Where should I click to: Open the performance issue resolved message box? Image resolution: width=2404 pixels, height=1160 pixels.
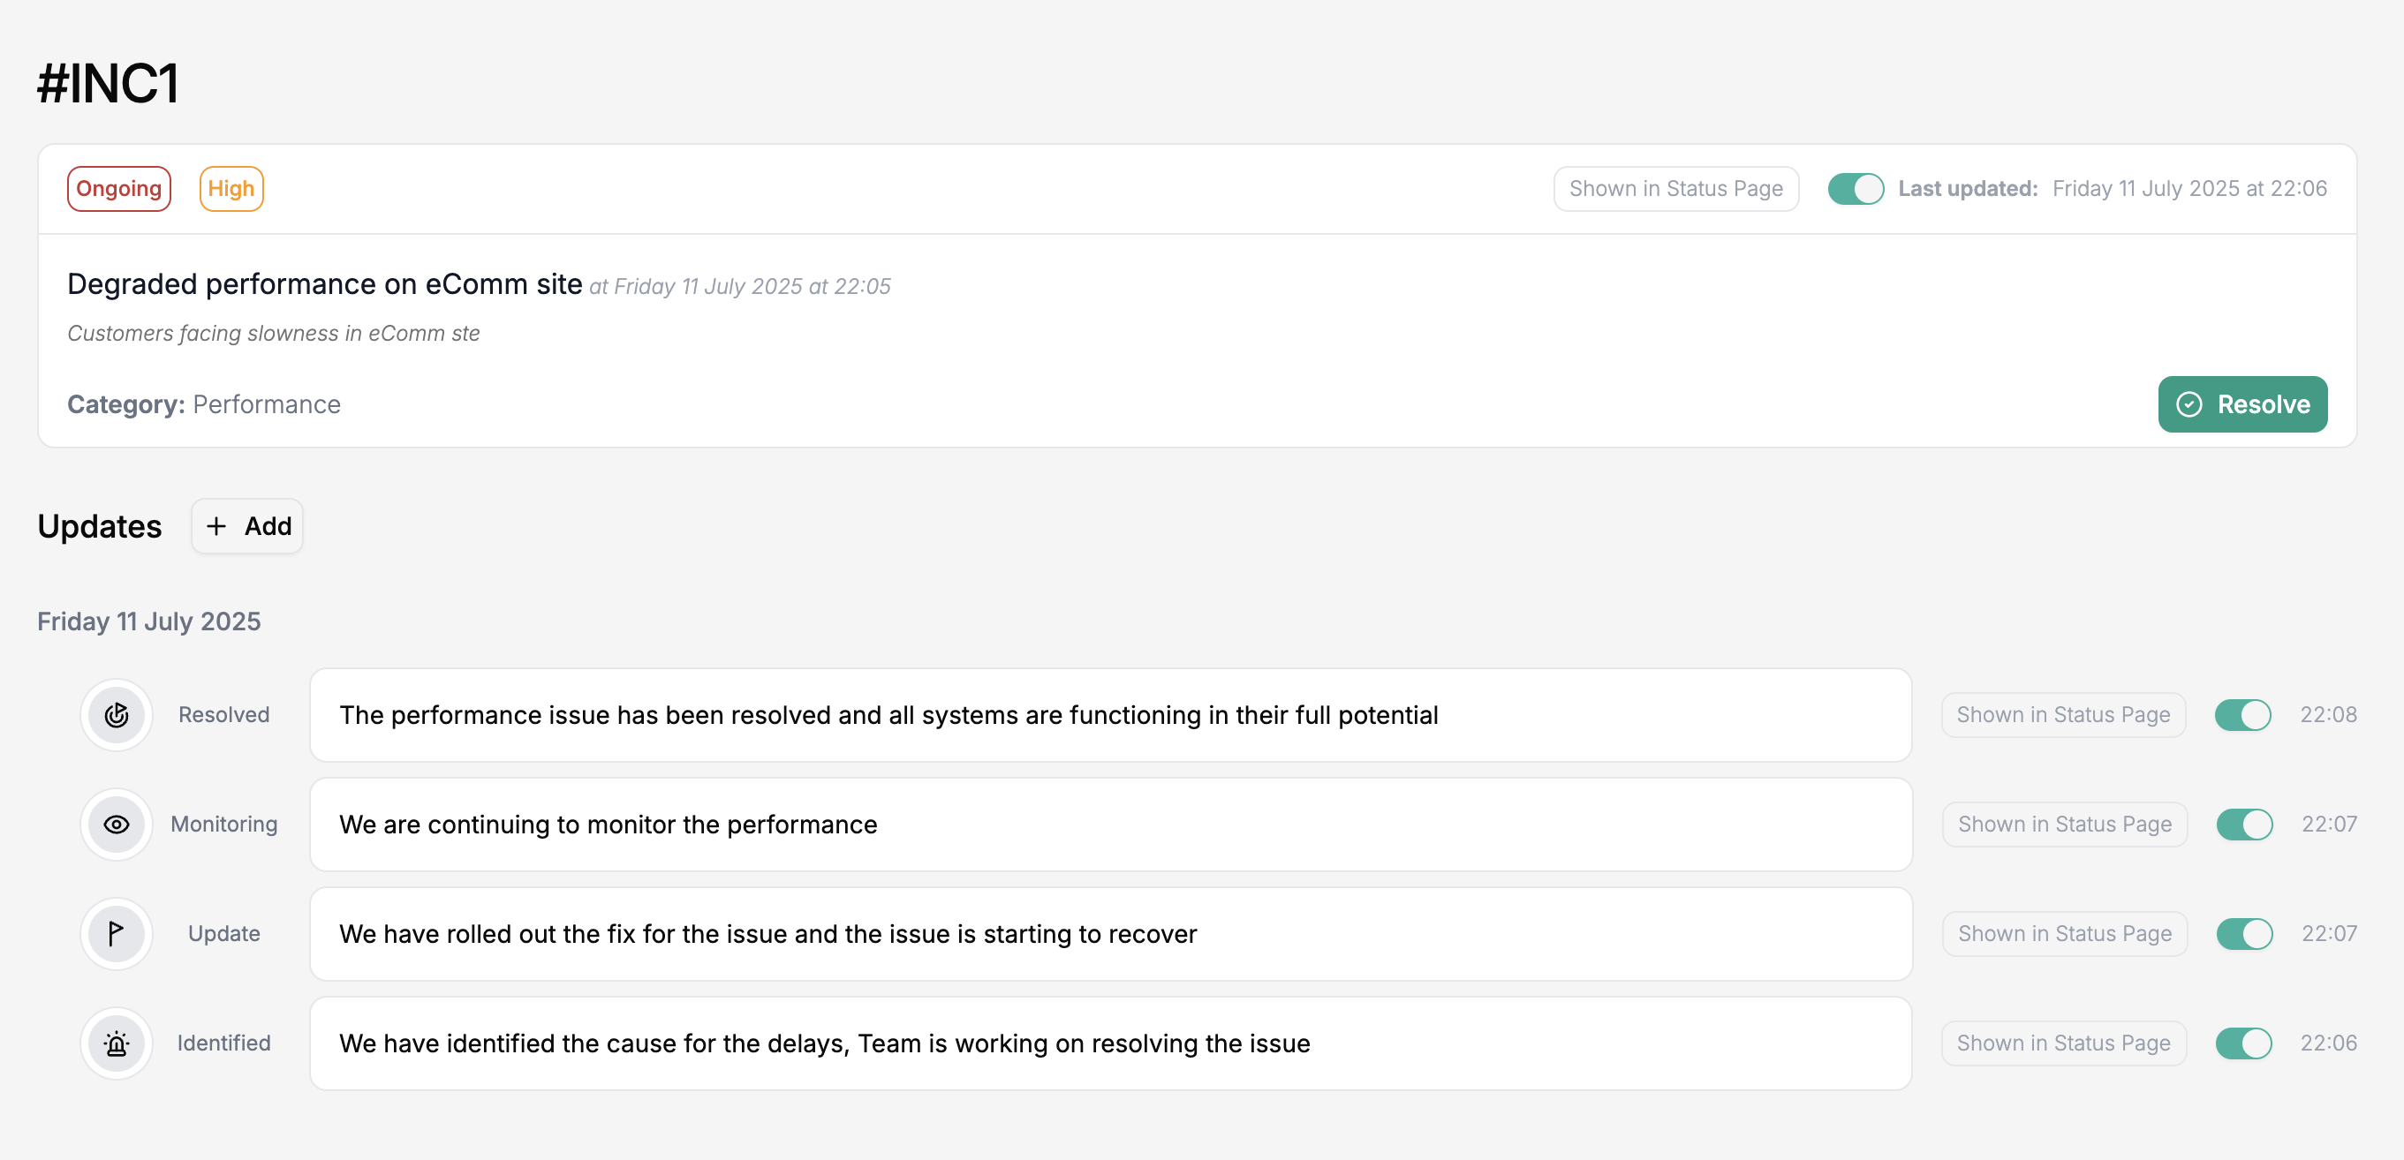click(1110, 715)
